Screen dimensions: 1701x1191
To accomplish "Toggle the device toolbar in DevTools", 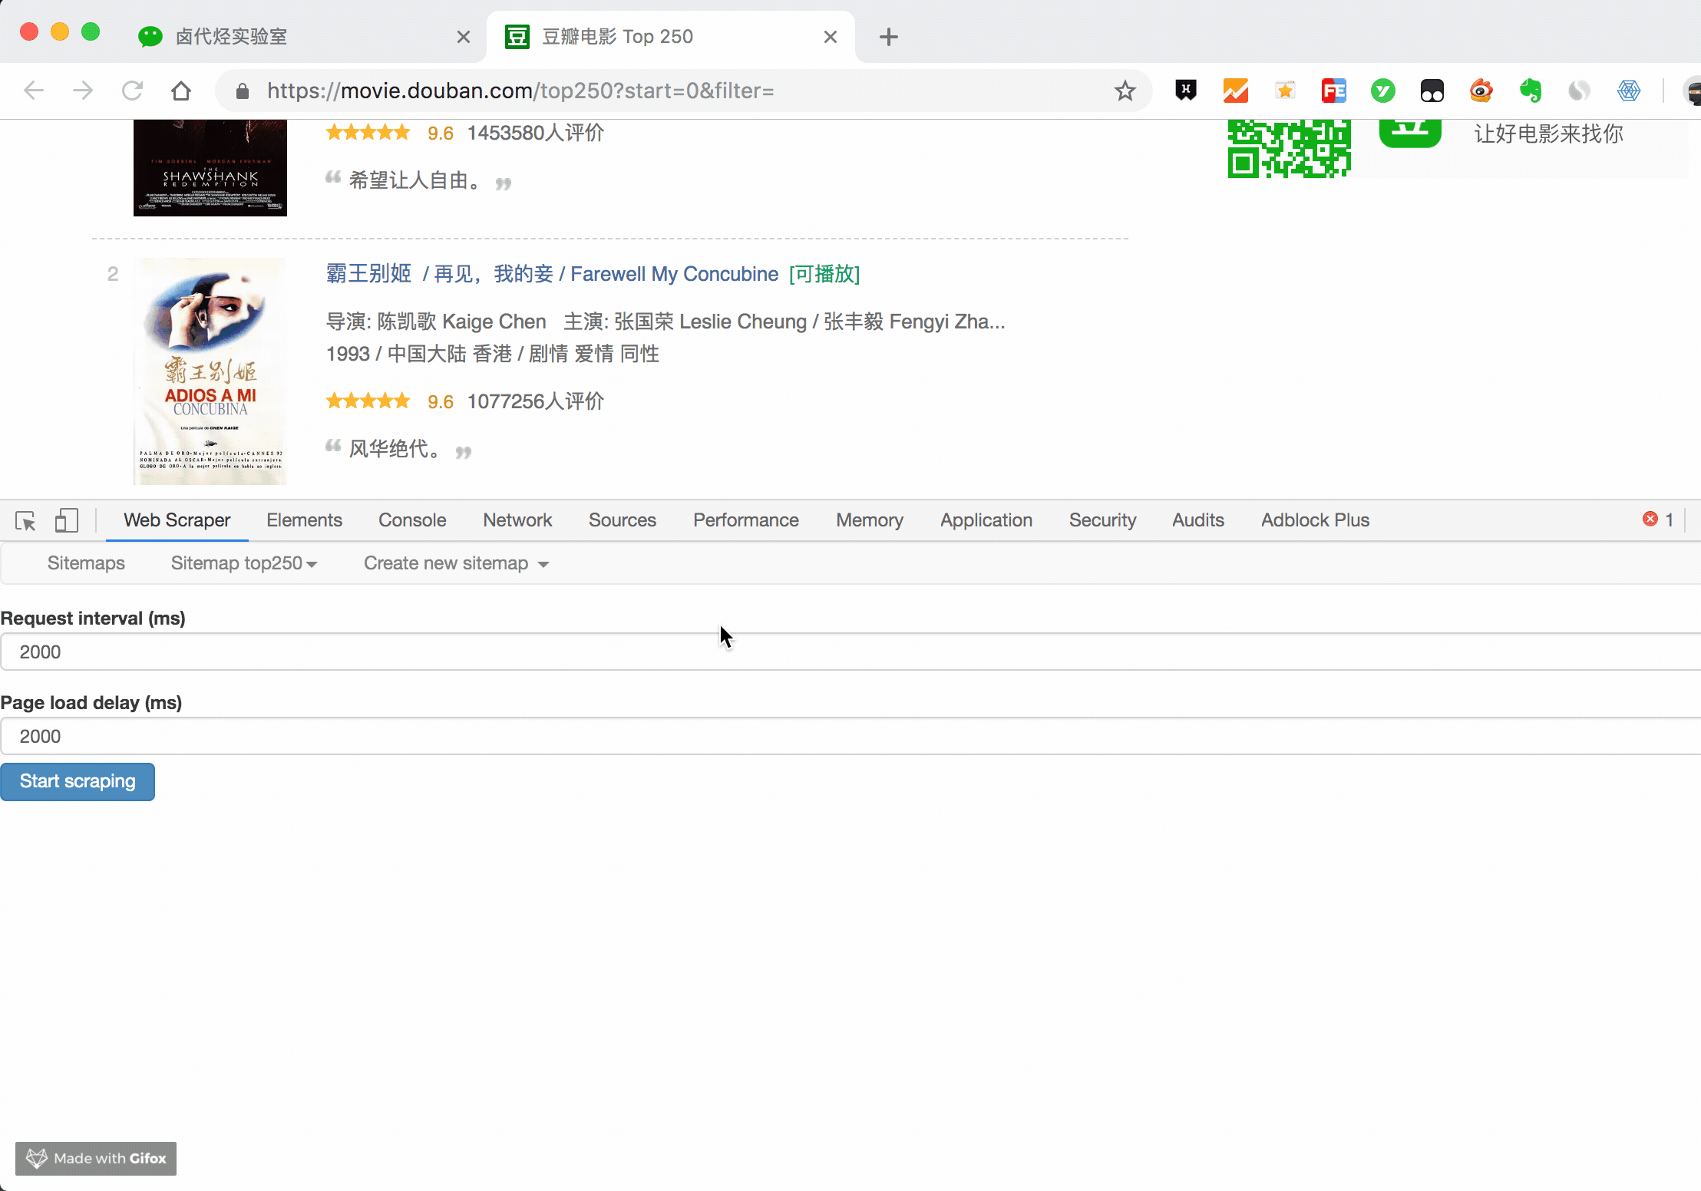I will point(66,520).
